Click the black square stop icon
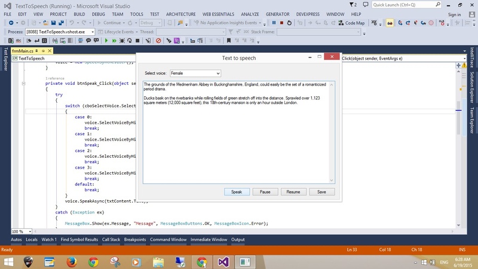This screenshot has height=269, width=478. pyautogui.click(x=137, y=41)
